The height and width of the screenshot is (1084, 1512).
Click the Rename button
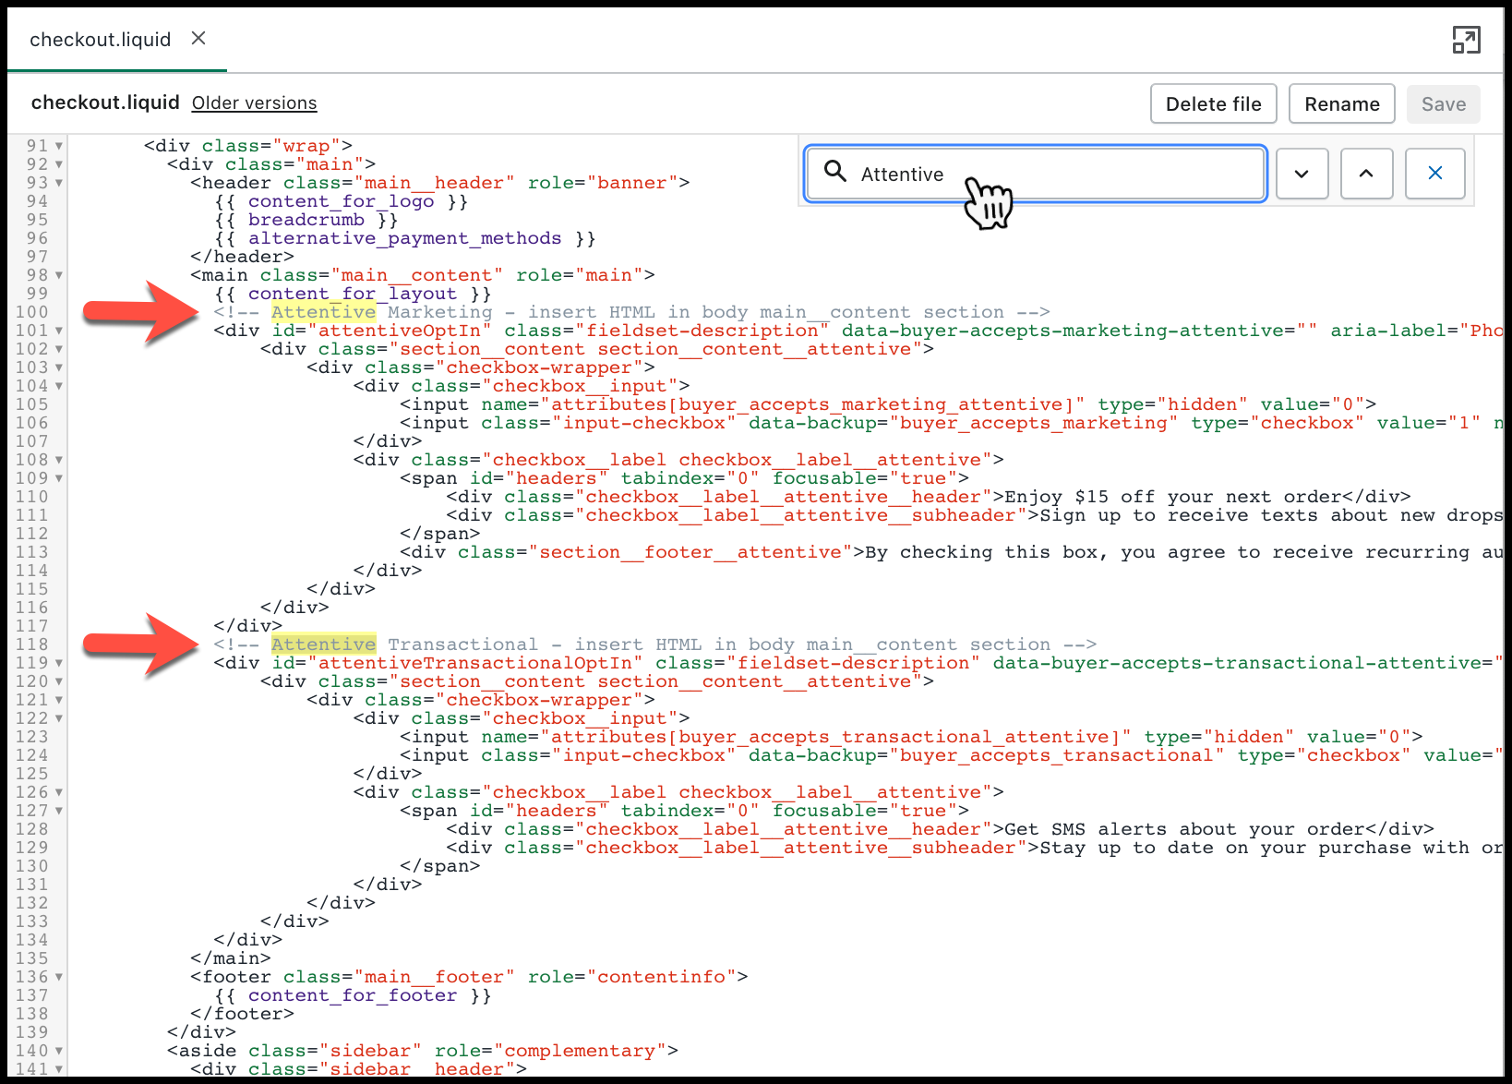[x=1341, y=104]
